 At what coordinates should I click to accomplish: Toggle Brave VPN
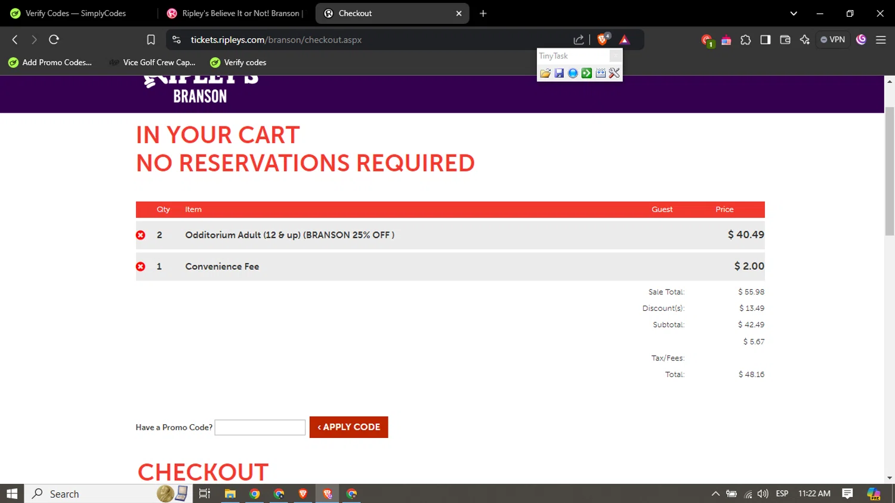[833, 40]
